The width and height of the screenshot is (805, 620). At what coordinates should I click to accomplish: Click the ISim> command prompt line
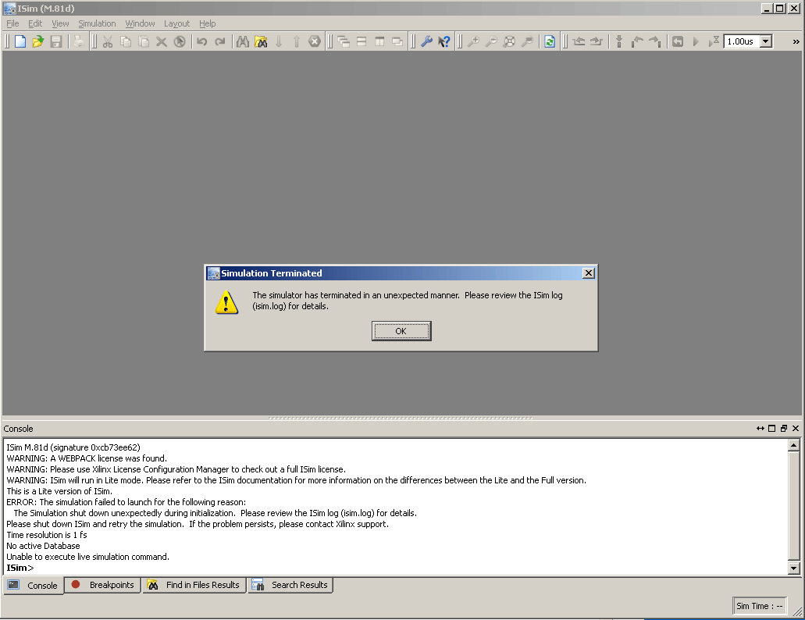[20, 568]
